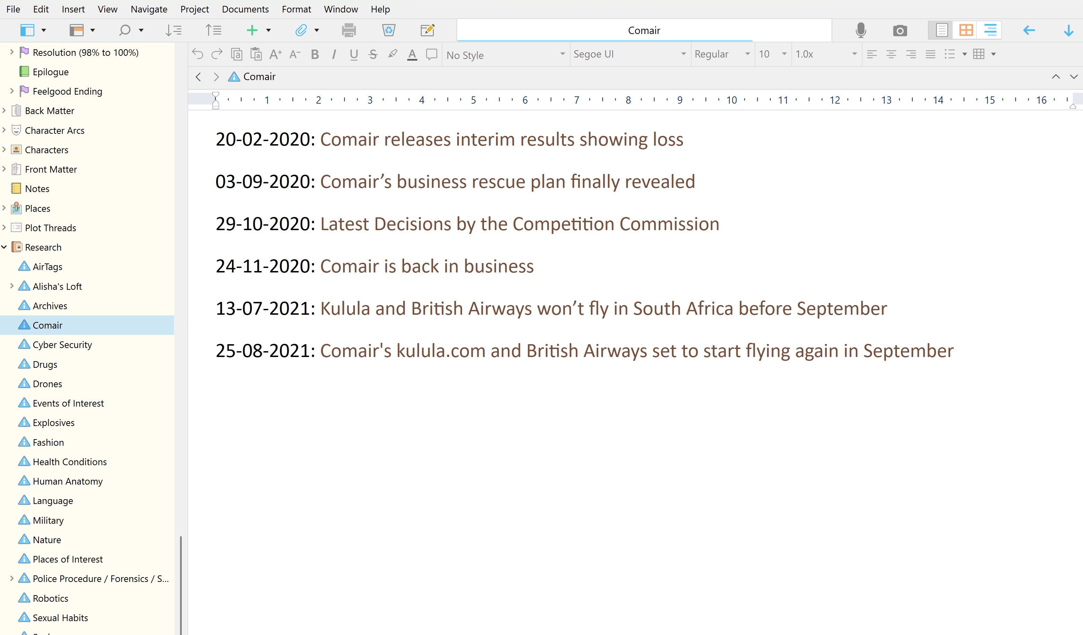Navigate forward in editor history
This screenshot has height=635, width=1083.
(x=216, y=77)
